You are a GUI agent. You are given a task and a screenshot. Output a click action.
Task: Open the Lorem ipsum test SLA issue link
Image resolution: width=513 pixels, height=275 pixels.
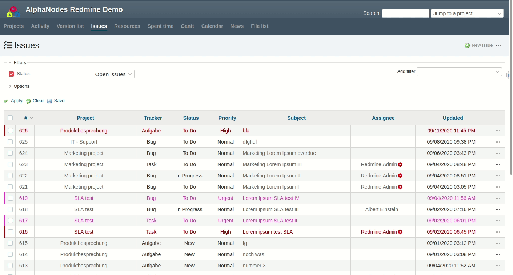point(268,232)
